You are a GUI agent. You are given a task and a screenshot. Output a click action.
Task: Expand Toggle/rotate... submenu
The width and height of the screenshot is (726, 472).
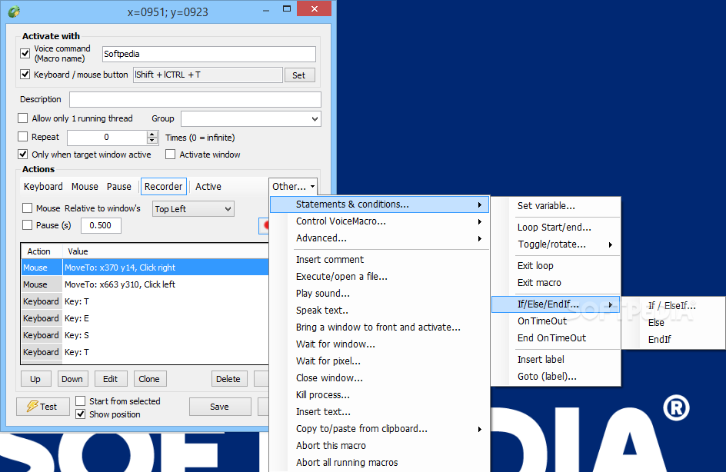(x=555, y=244)
